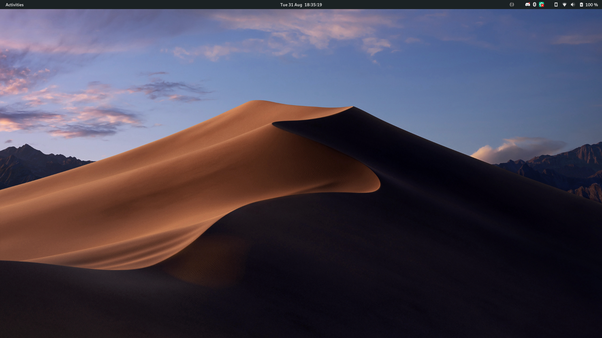This screenshot has height=338, width=602.
Task: Click the battery charging icon
Action: pyautogui.click(x=581, y=5)
